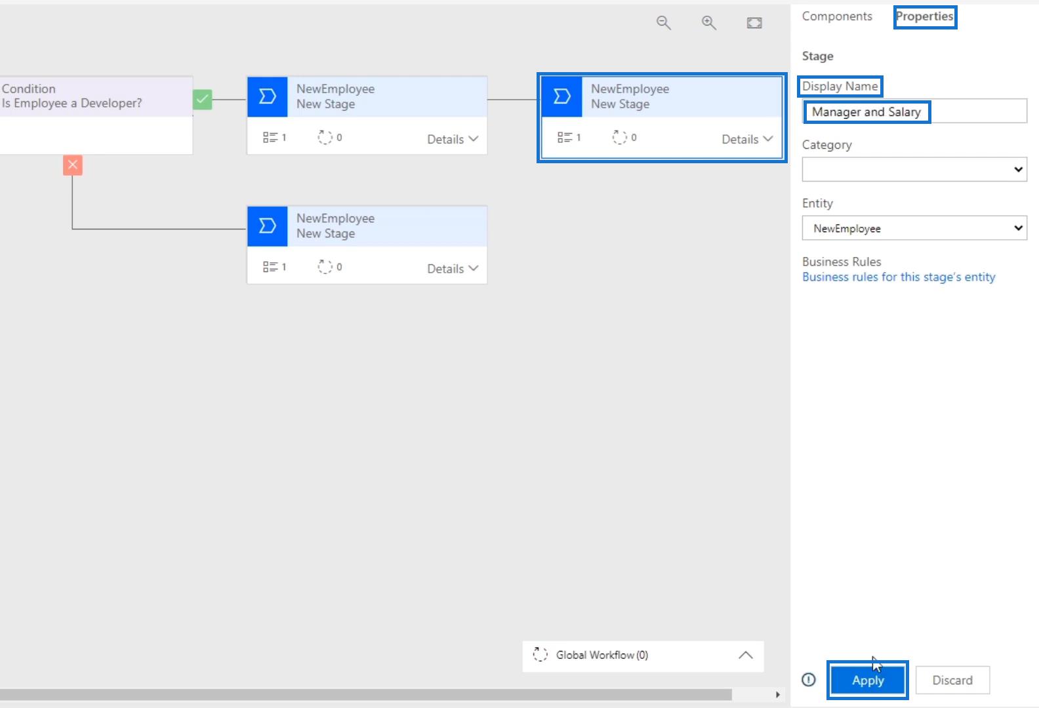
Task: Click the Discard button
Action: tap(952, 680)
